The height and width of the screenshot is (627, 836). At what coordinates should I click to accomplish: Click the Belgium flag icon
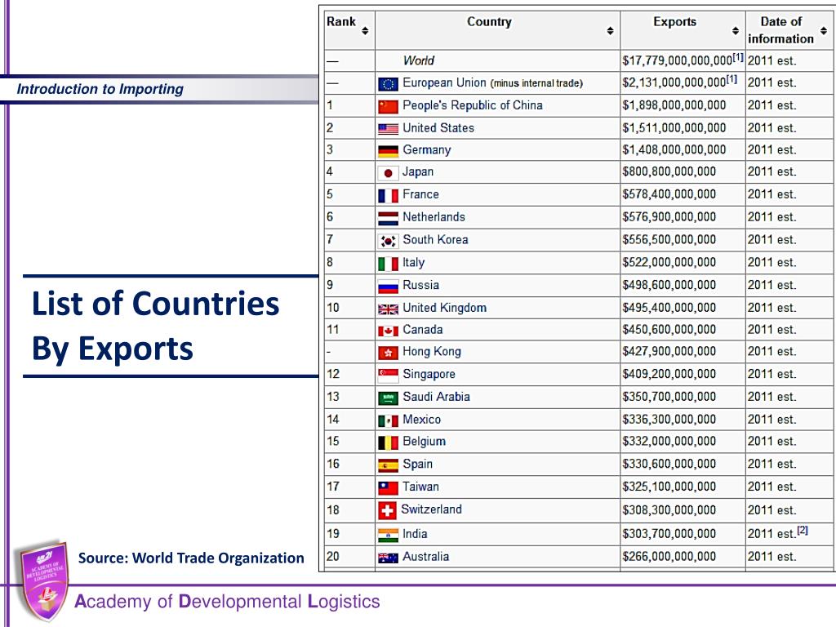point(388,443)
